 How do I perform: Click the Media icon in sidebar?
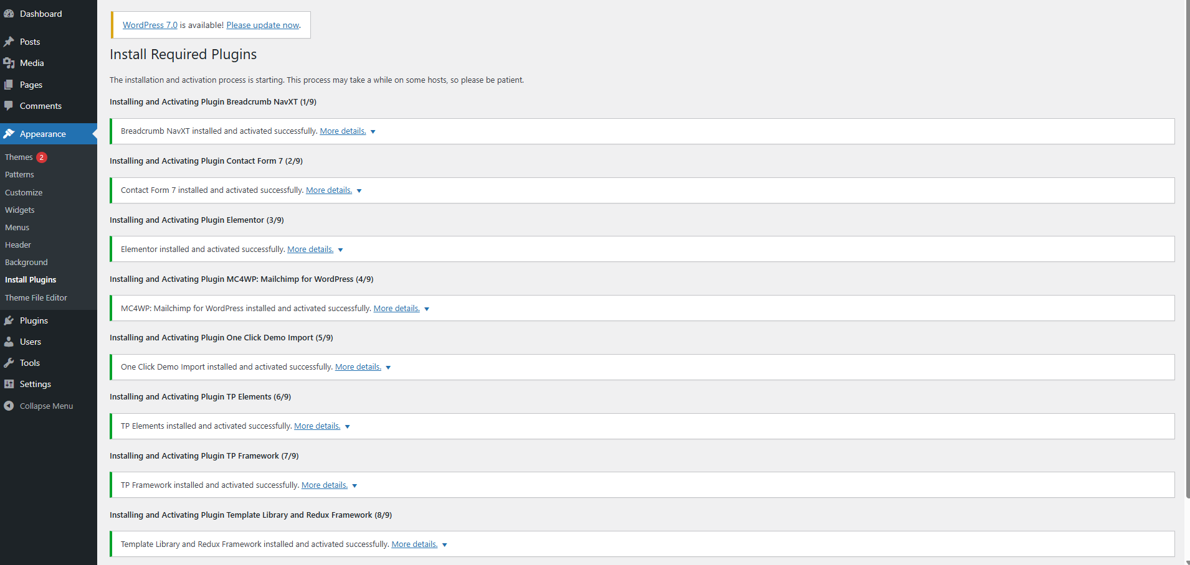coord(9,63)
